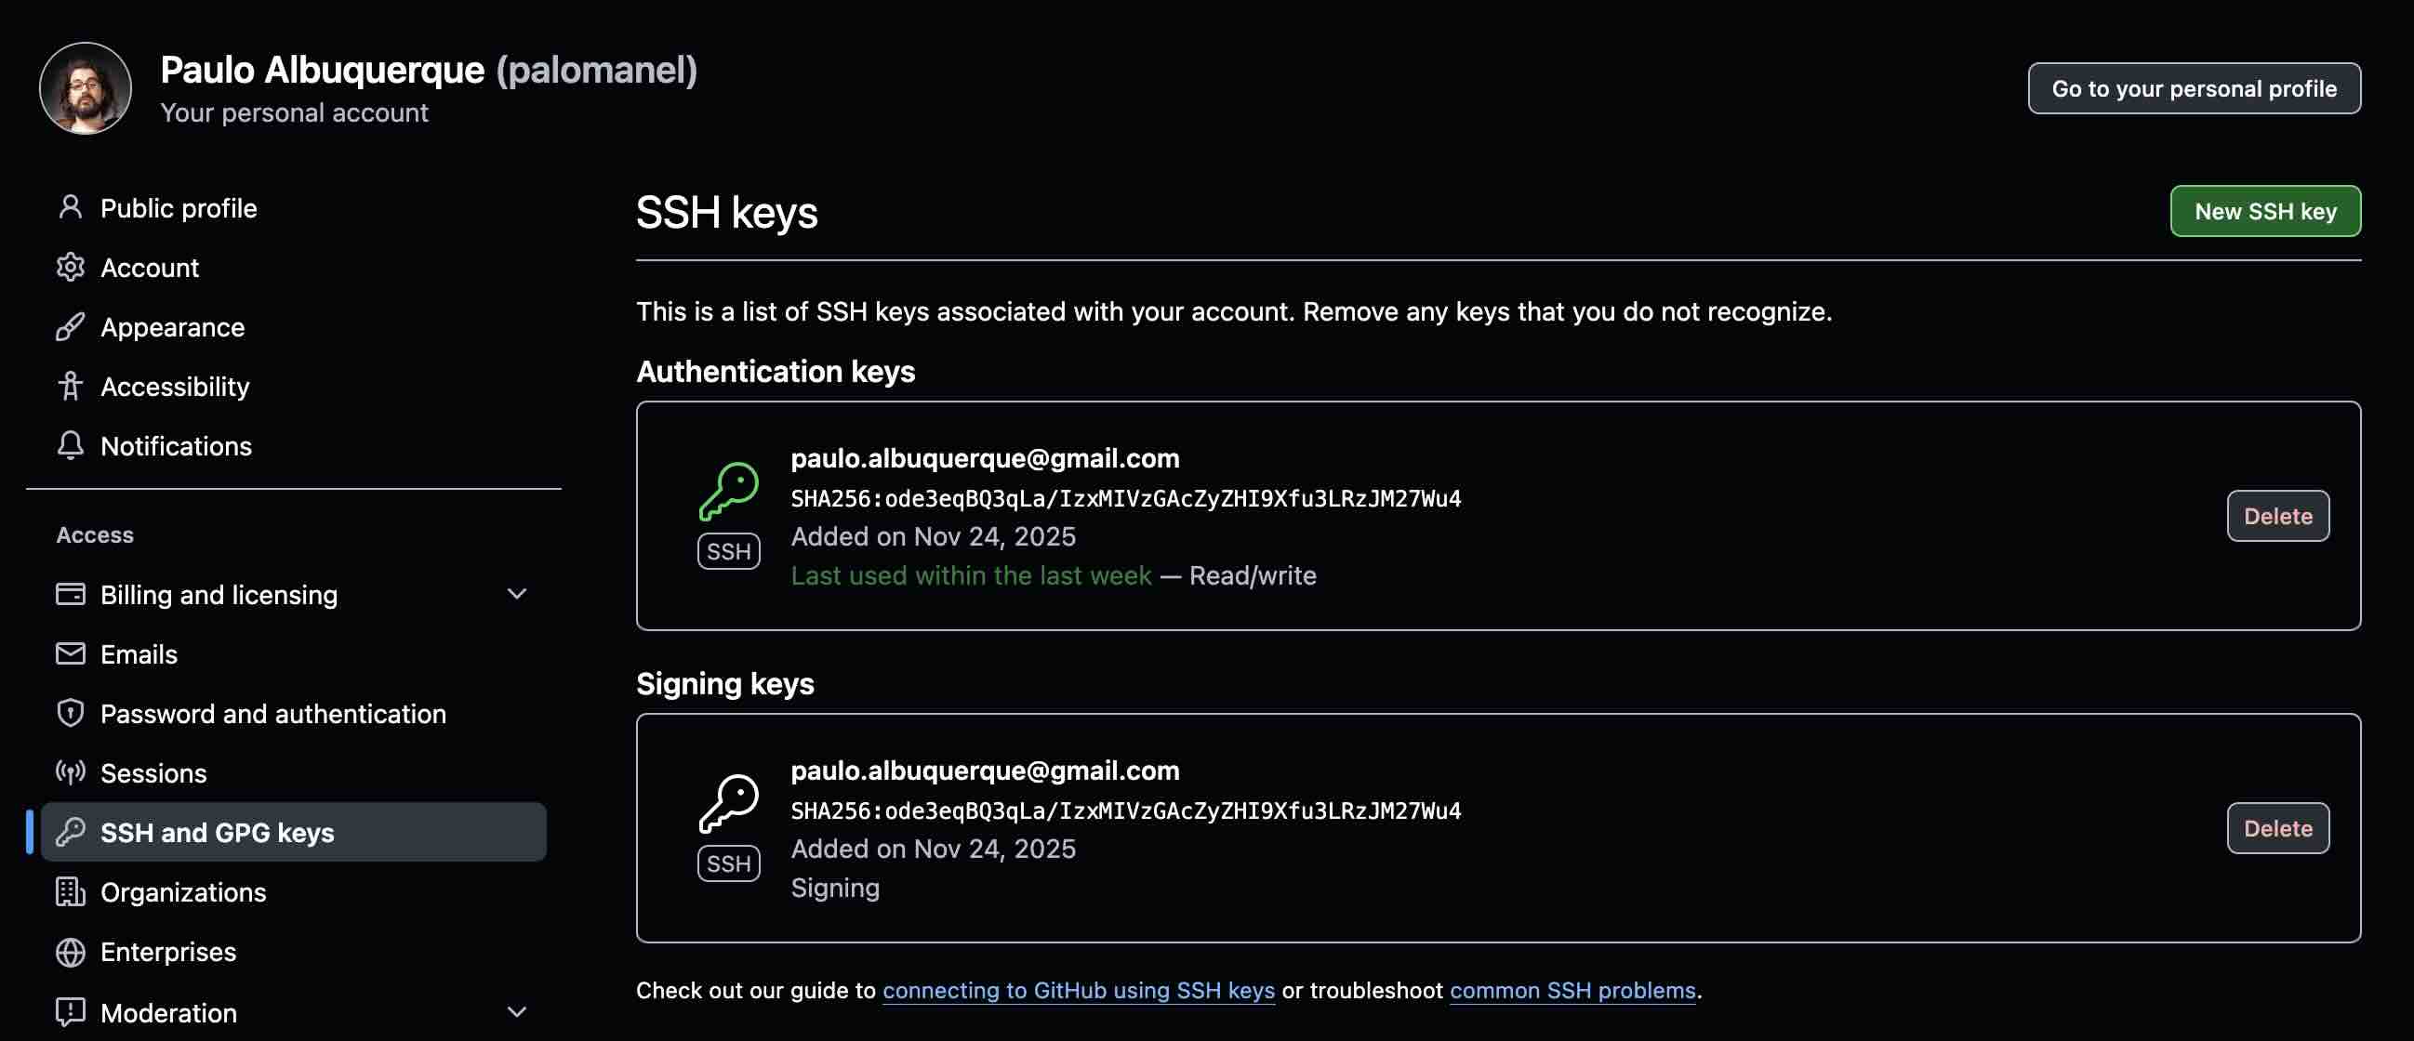This screenshot has width=2414, height=1041.
Task: Click the Enterprises globe icon
Action: pos(71,952)
